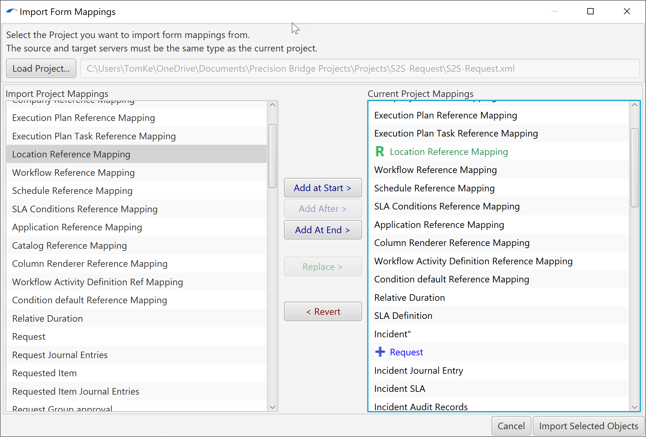This screenshot has height=437, width=646.
Task: Click the project file path field
Action: click(x=360, y=68)
